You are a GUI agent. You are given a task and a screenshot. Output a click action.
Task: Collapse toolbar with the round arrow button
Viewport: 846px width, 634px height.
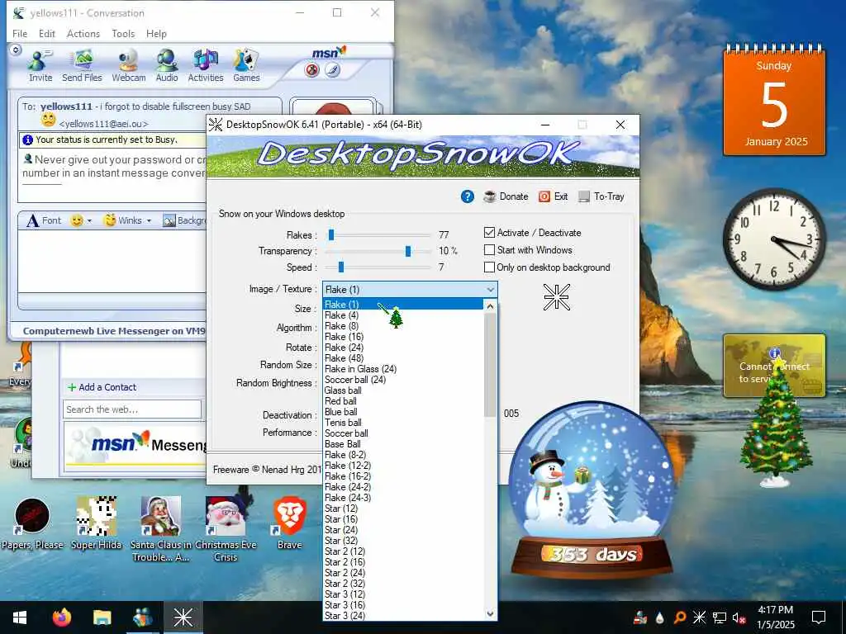pos(16,50)
